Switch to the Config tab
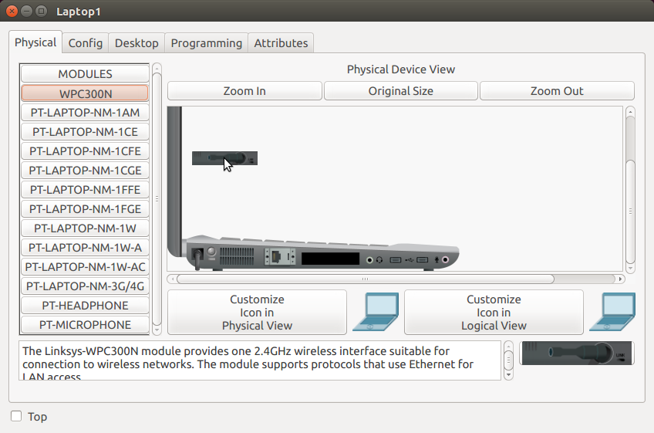 click(85, 43)
